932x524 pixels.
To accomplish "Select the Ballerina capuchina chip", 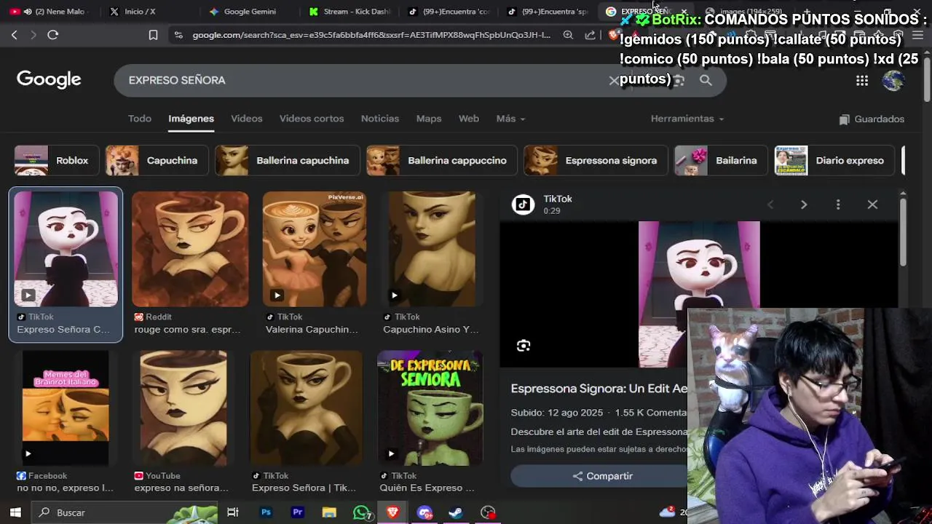I will coord(287,161).
